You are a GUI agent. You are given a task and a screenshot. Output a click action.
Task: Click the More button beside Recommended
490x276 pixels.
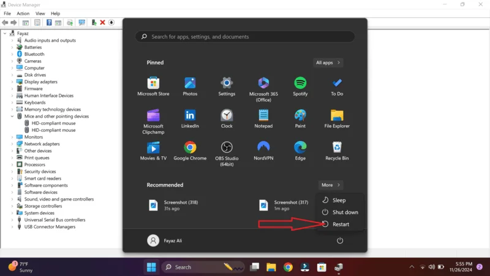click(x=331, y=185)
